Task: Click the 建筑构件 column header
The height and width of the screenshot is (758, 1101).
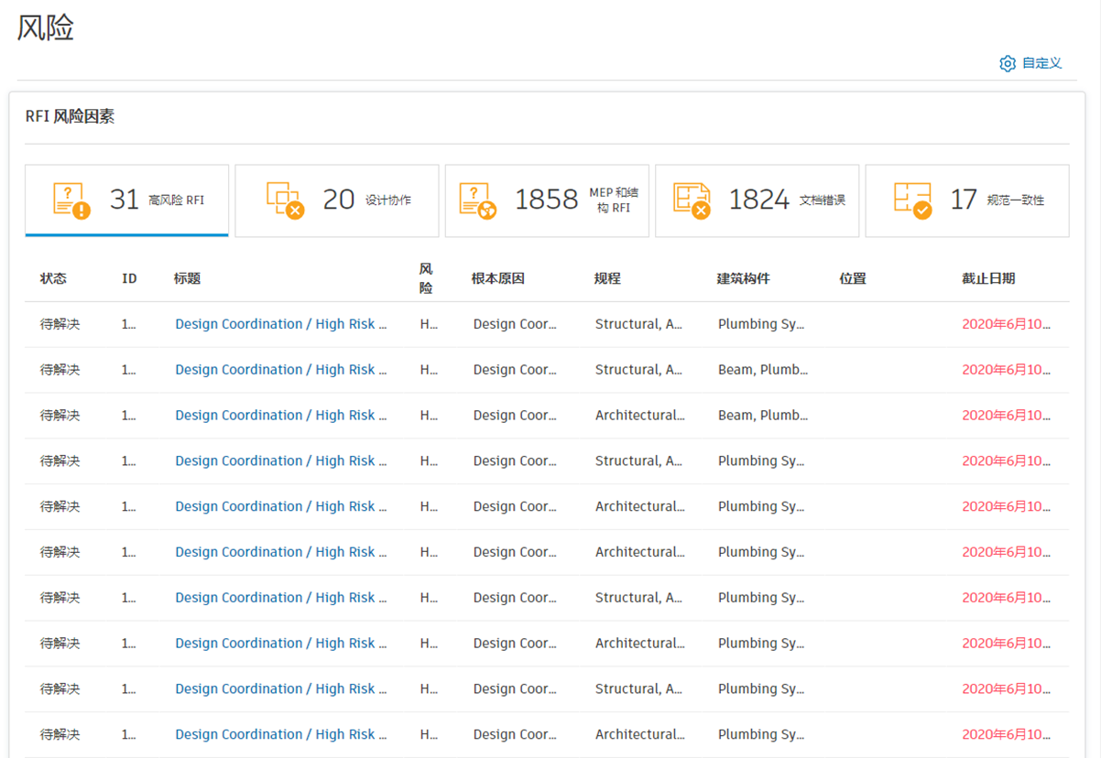Action: 743,278
